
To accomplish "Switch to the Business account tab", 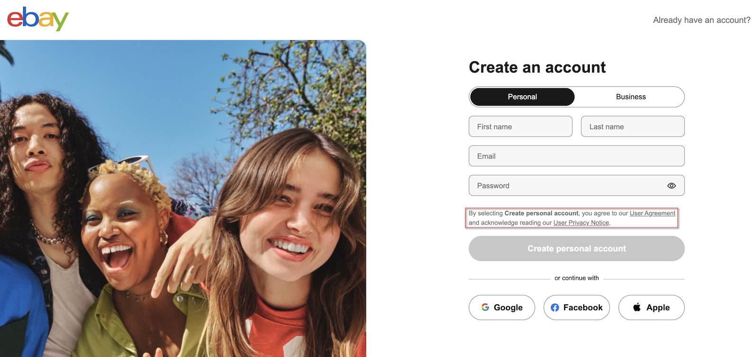I will click(x=631, y=97).
